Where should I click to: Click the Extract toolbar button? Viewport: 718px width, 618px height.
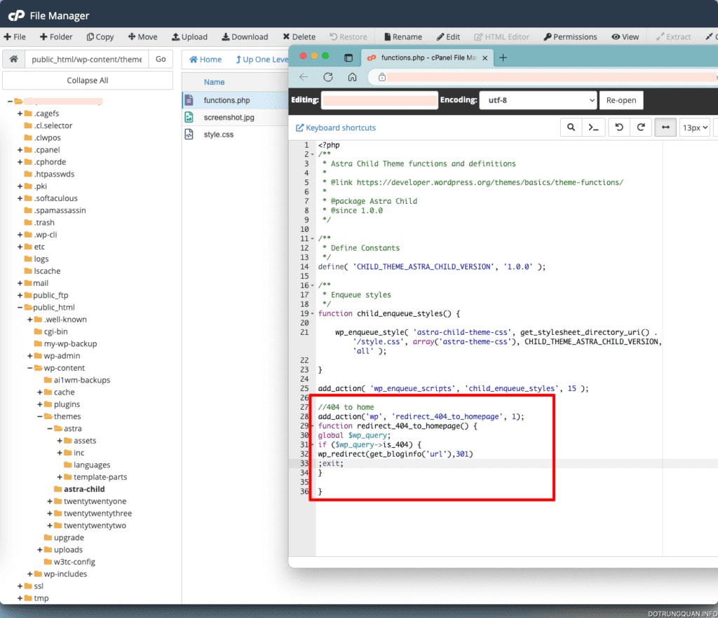point(674,36)
